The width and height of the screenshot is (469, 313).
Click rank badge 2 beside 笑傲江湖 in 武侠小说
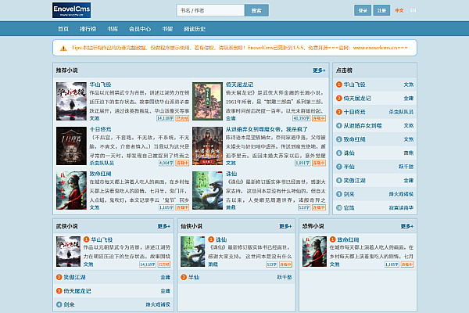(x=59, y=277)
